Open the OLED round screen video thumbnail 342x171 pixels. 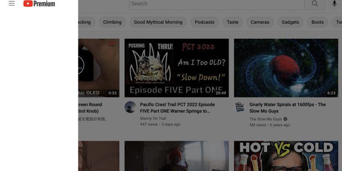coord(99,68)
